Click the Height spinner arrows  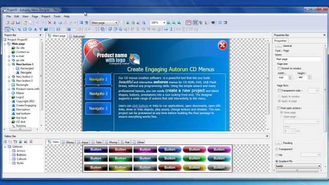coord(309,78)
